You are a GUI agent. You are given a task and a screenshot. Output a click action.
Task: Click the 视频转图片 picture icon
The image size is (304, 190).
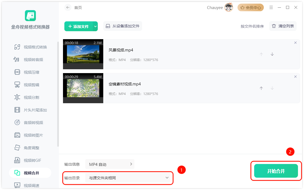coord(17,135)
